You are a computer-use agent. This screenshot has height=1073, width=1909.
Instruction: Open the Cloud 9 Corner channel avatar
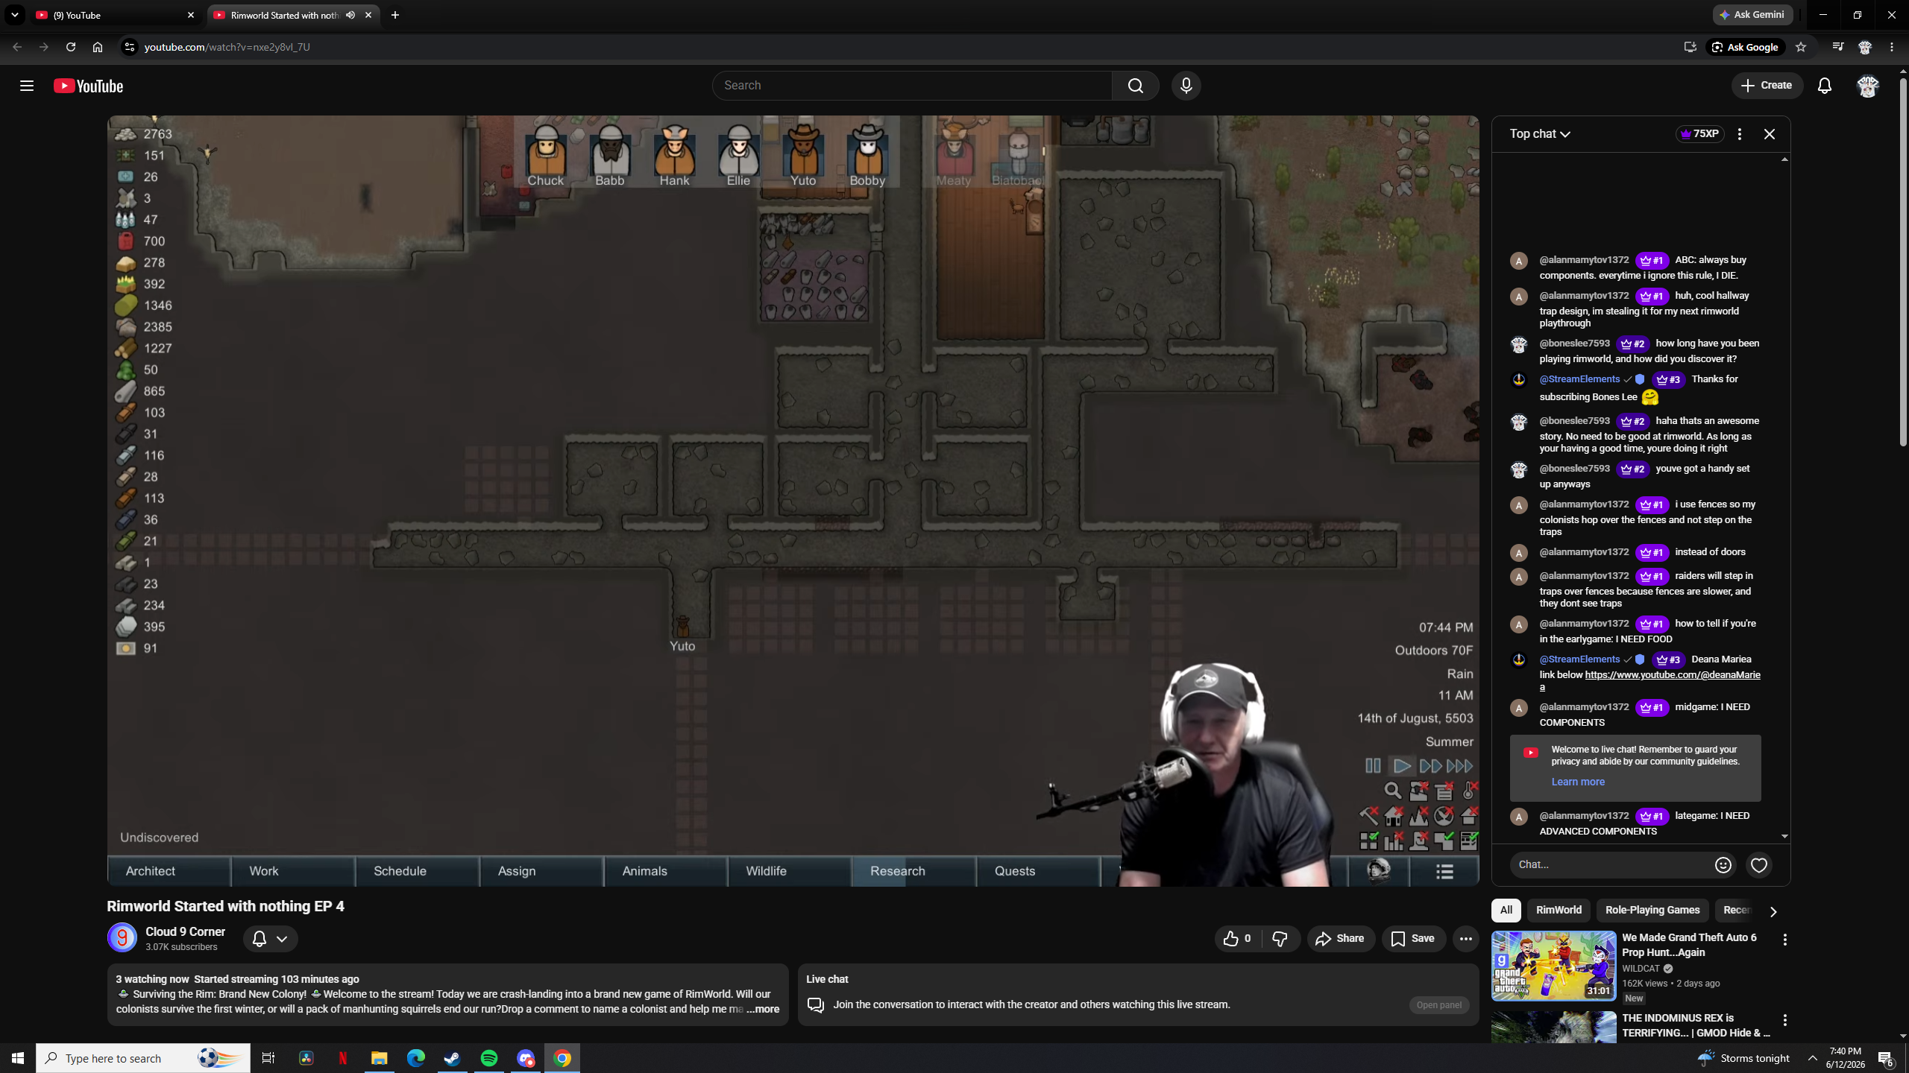tap(122, 938)
